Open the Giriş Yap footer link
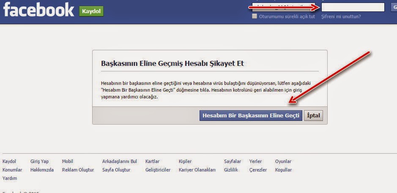 tap(39, 161)
